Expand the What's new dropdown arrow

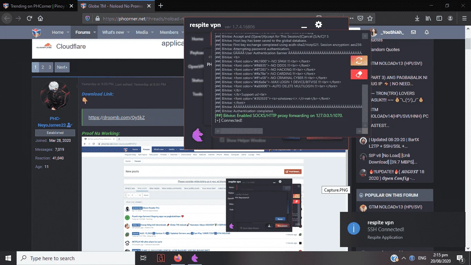128,32
